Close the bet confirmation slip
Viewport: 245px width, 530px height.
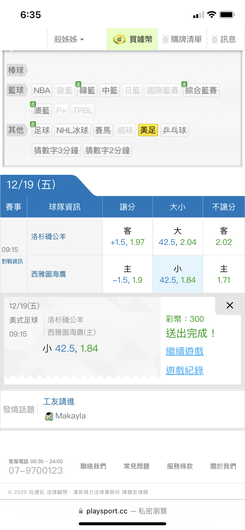230,305
